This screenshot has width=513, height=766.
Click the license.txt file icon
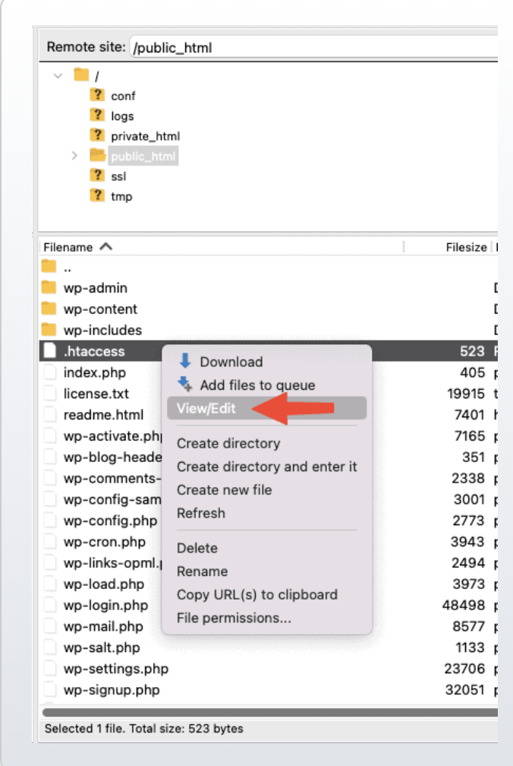click(x=50, y=393)
